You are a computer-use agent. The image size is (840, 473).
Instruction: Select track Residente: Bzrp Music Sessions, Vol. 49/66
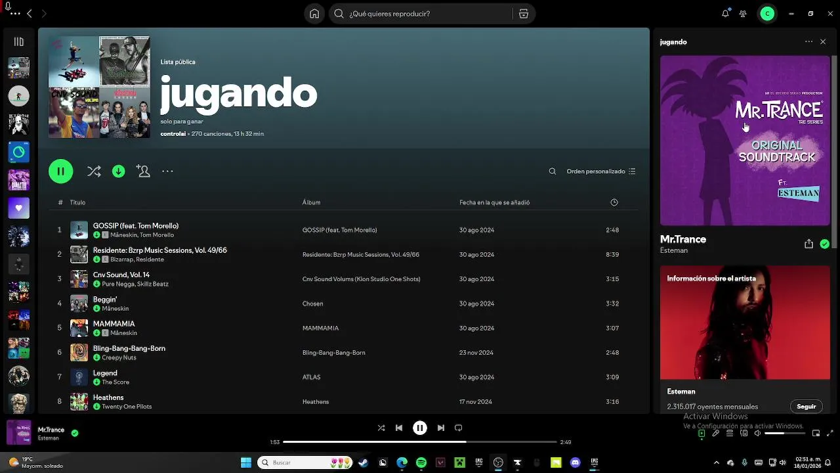click(x=160, y=250)
